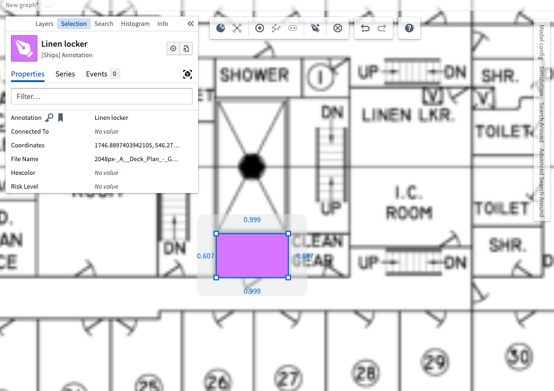This screenshot has width=554, height=391.
Task: Collapse the left panel with double chevron
Action: (190, 24)
